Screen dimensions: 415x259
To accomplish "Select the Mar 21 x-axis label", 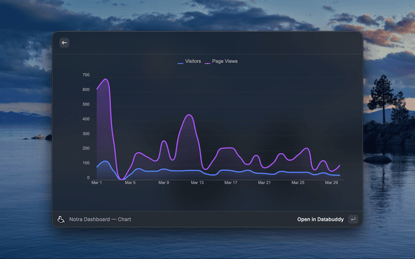I will [x=265, y=183].
